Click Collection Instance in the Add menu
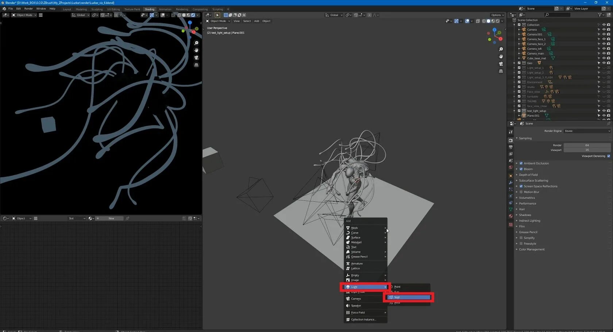Screen dimensions: 613x332 tap(366, 320)
